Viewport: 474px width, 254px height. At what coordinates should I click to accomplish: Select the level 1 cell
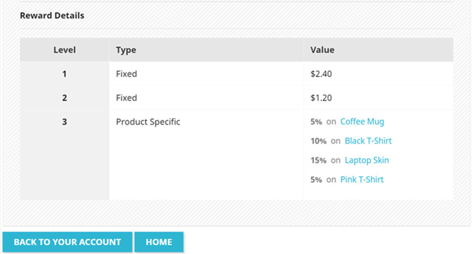pos(65,73)
